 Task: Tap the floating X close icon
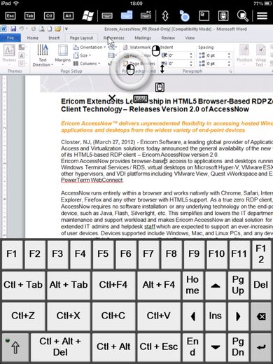112,98
